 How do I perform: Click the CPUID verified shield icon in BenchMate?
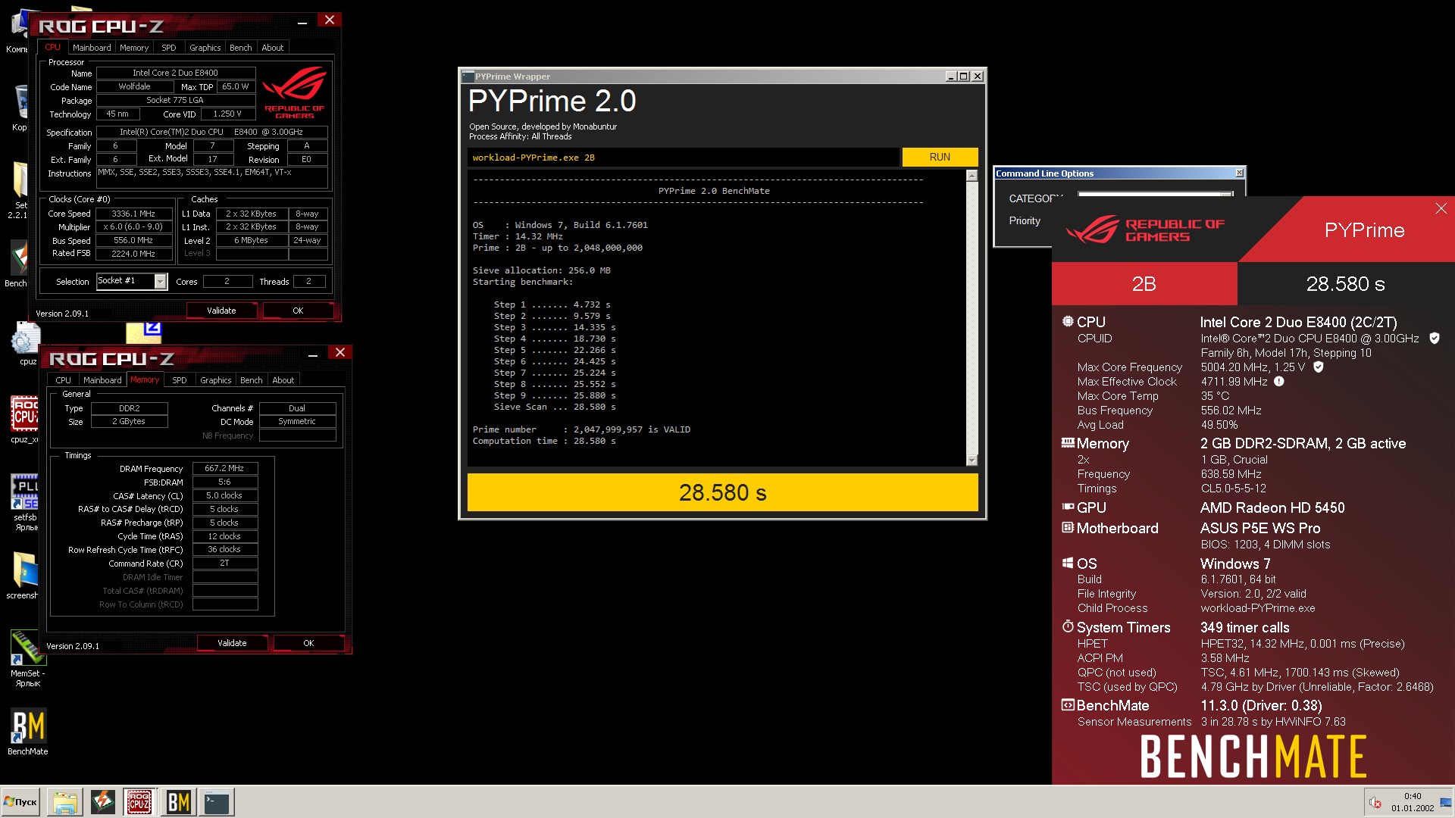tap(1434, 339)
